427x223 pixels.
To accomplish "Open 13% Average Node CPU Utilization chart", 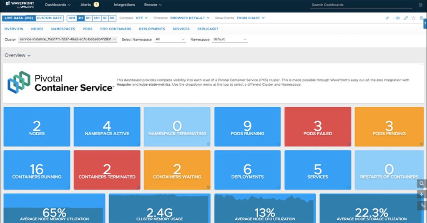I will 265,208.
